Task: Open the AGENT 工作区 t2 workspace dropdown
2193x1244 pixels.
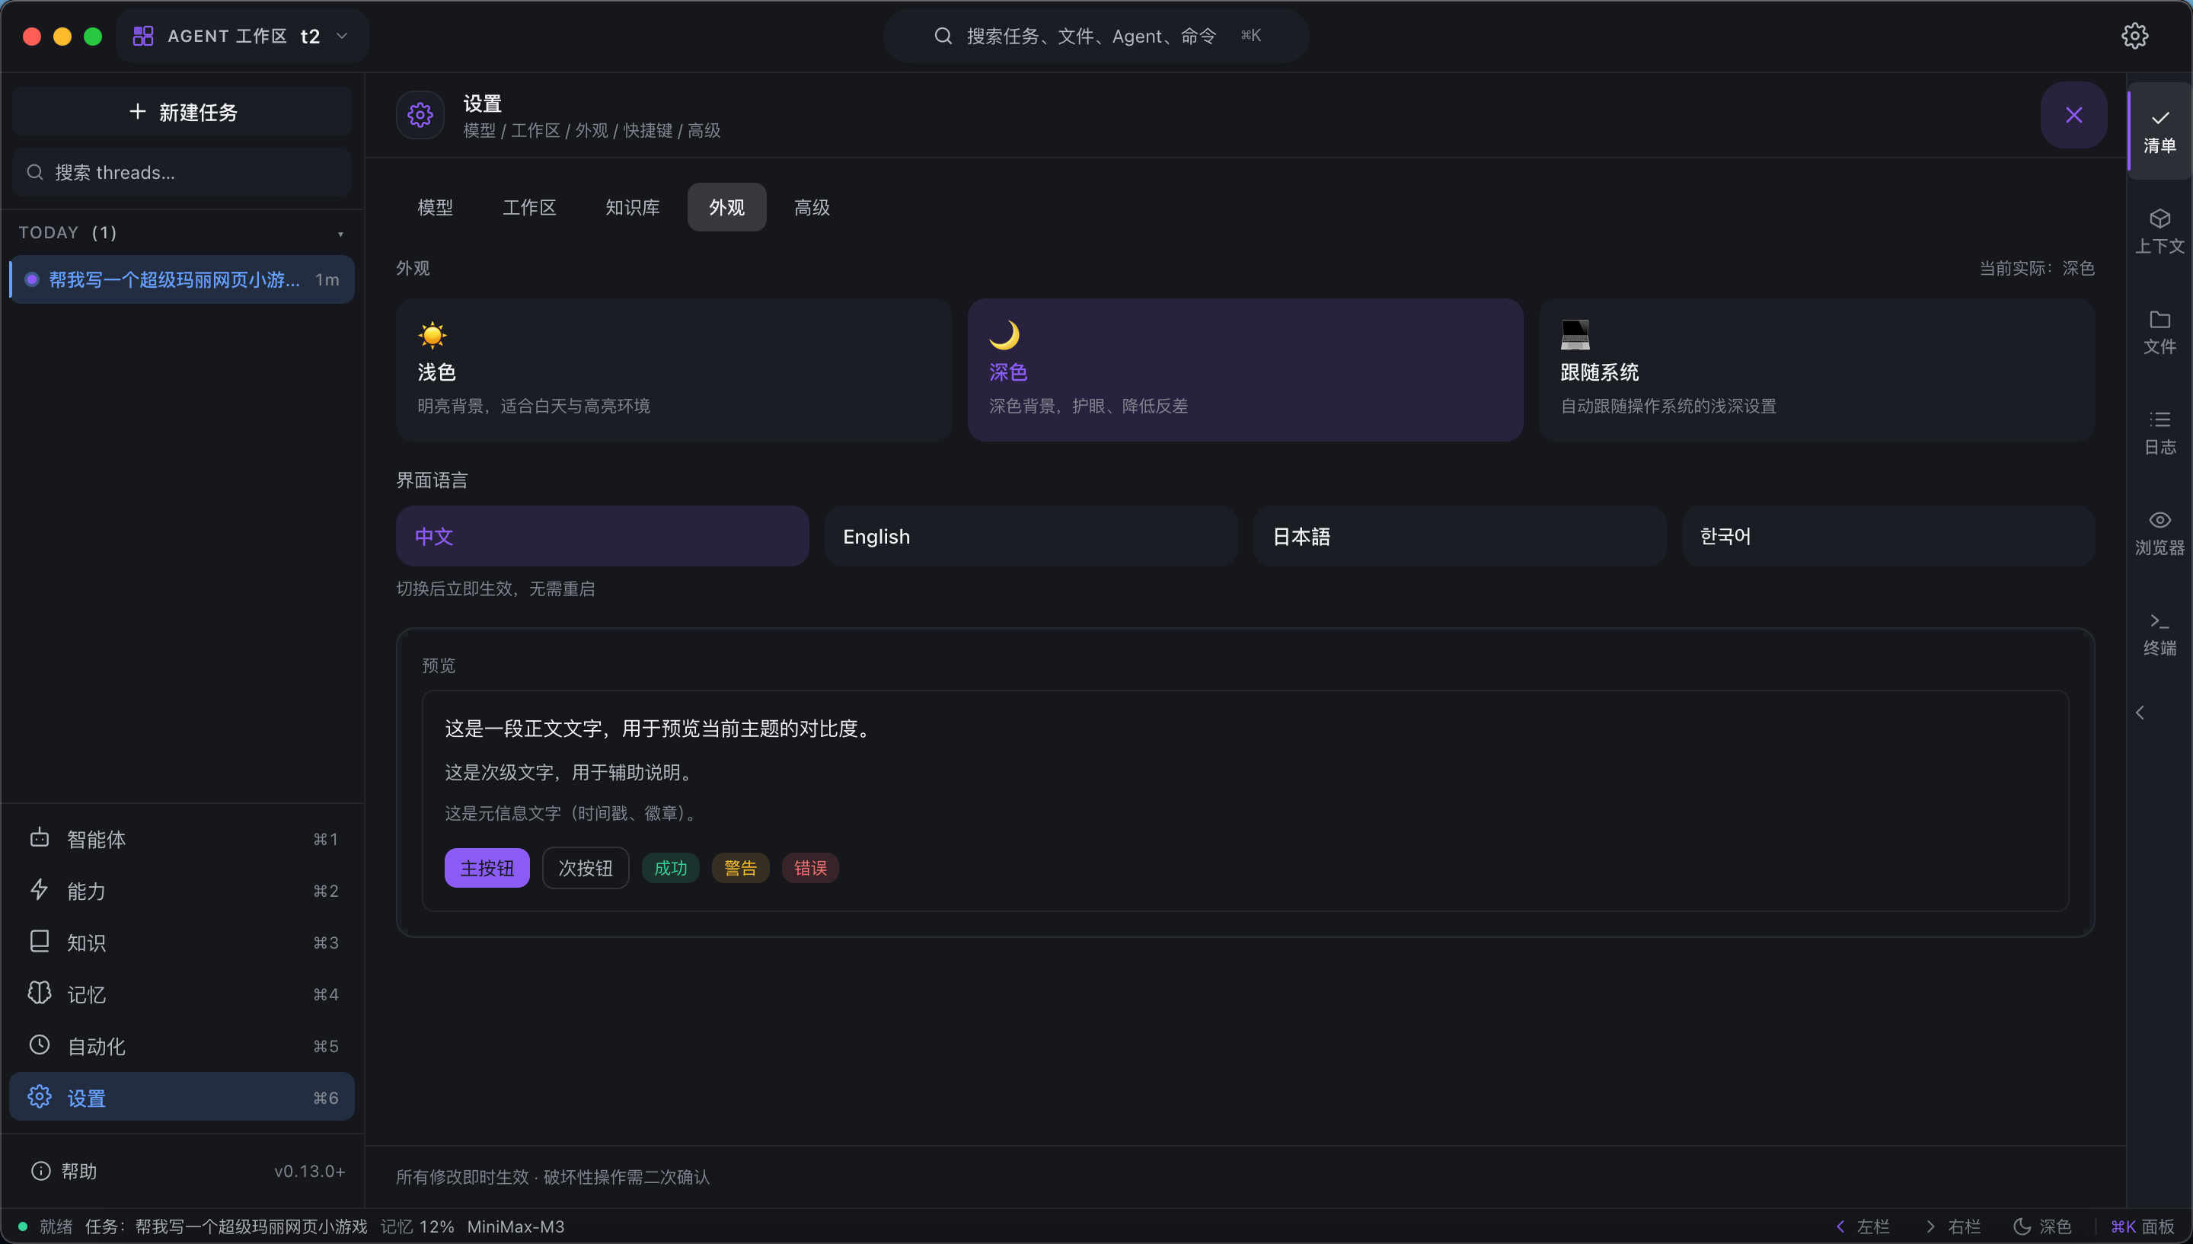Action: point(242,36)
